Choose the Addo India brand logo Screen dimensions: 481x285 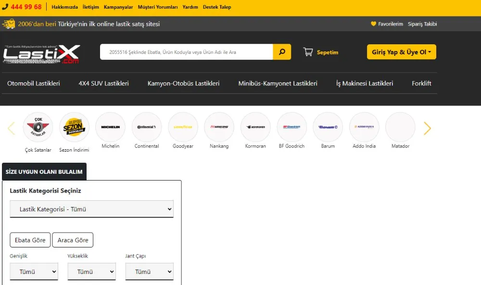click(364, 127)
